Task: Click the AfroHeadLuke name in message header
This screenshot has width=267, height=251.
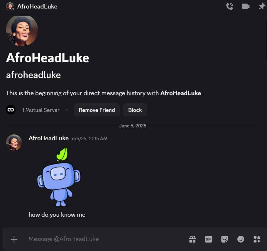Action: [48, 138]
